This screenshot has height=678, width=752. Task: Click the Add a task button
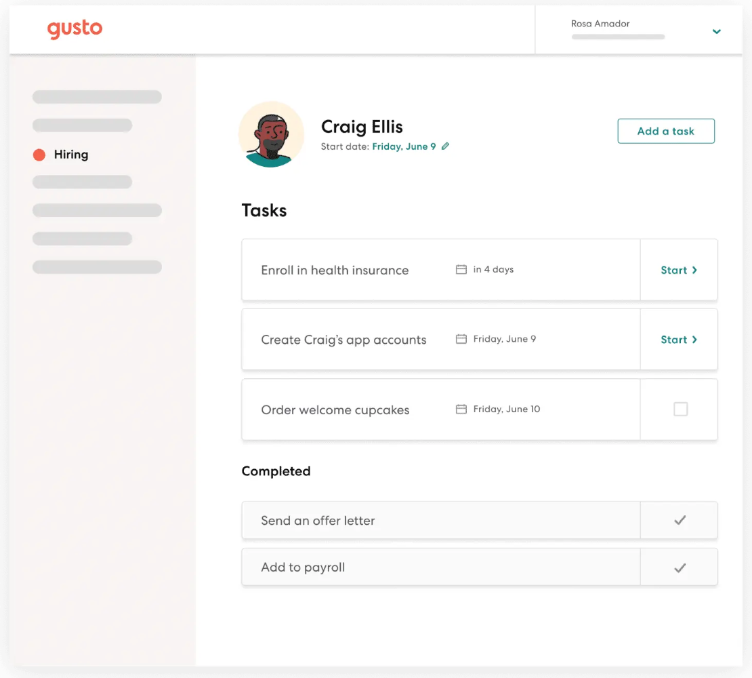point(666,131)
